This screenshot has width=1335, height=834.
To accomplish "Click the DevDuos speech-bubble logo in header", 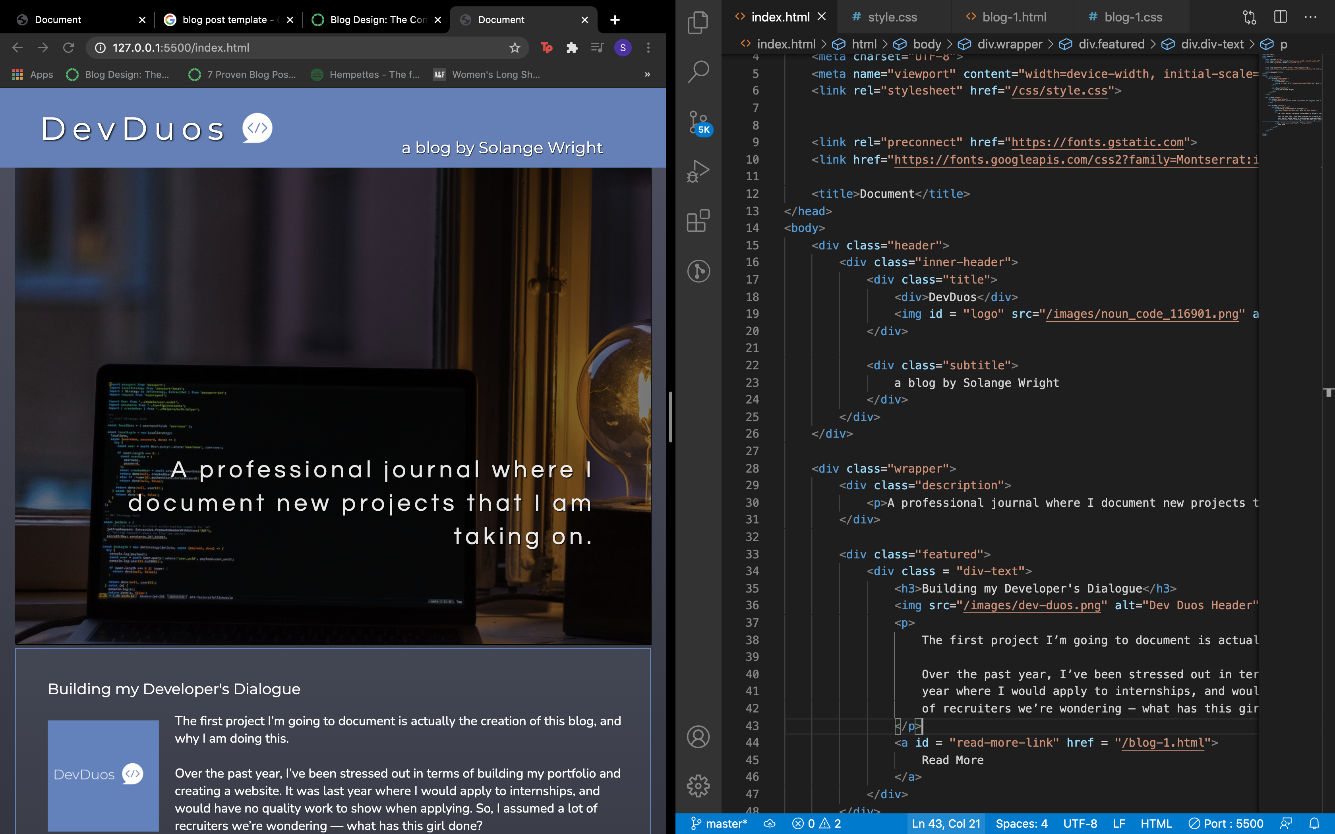I will coord(257,128).
